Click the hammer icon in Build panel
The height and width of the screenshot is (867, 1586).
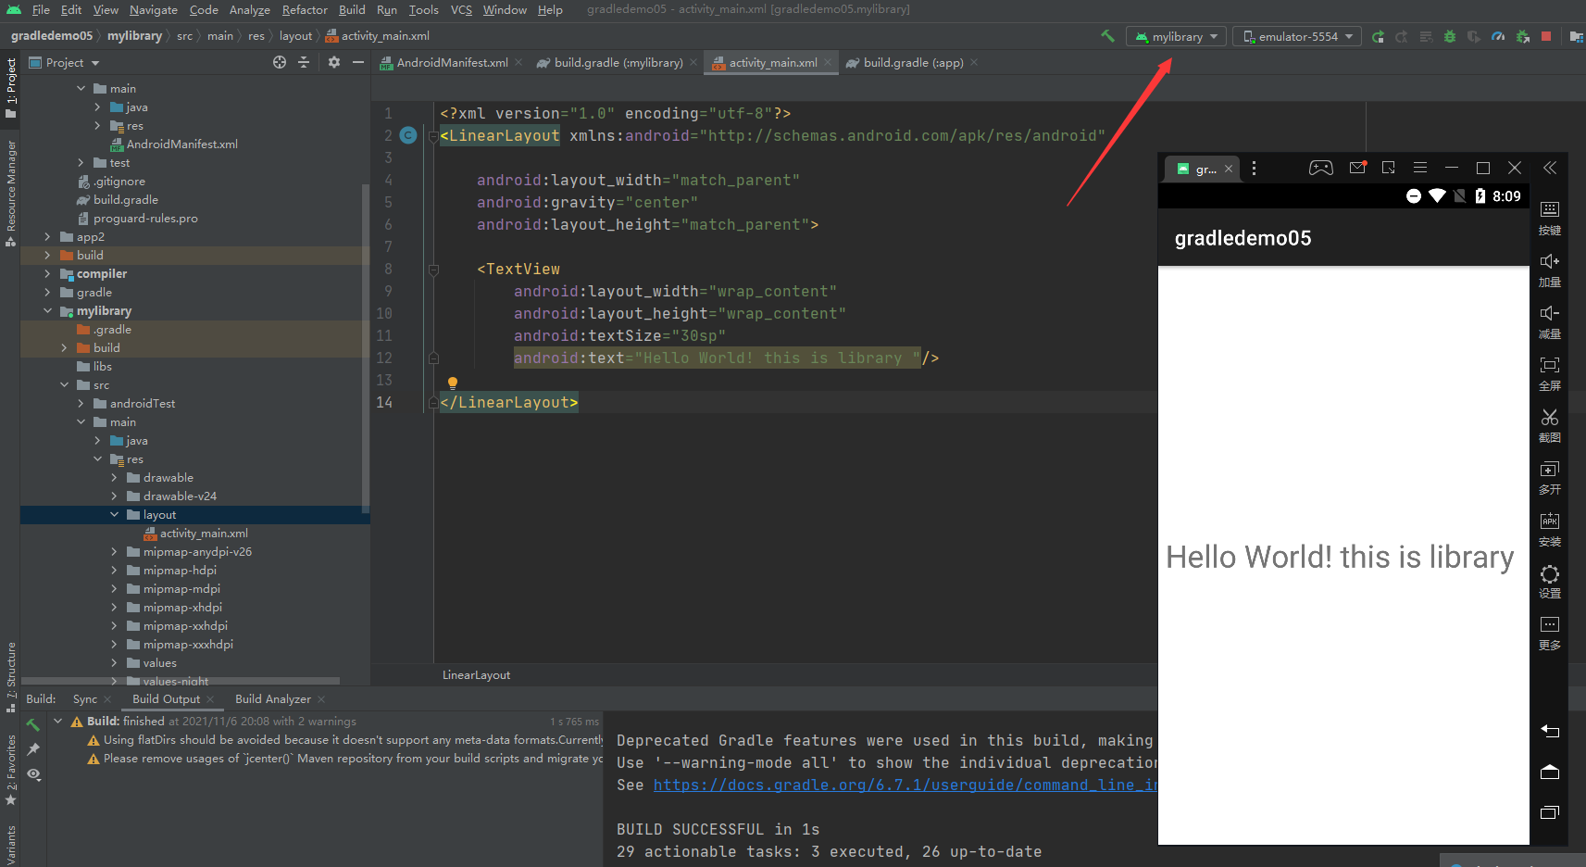click(x=33, y=724)
